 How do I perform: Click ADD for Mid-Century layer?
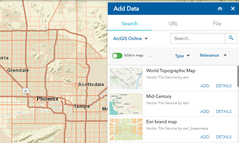pyautogui.click(x=205, y=111)
